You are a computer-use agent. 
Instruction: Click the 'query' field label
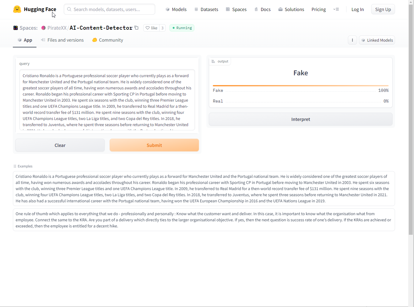(x=24, y=64)
